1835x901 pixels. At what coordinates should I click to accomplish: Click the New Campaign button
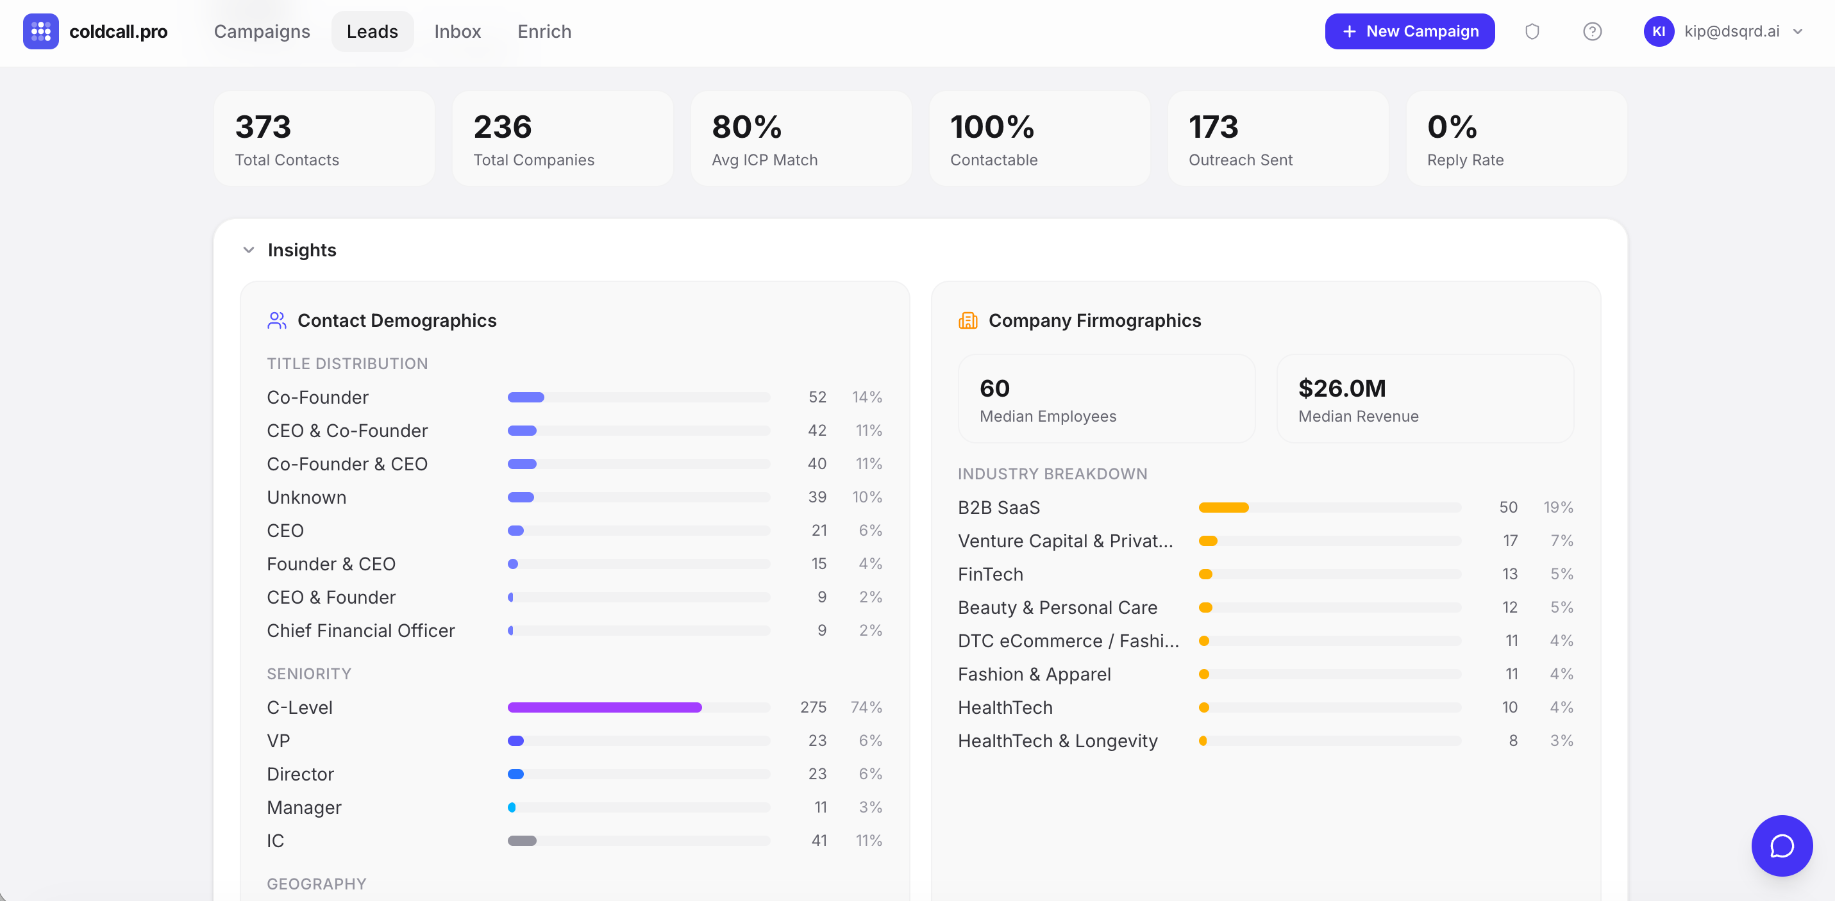(x=1409, y=31)
